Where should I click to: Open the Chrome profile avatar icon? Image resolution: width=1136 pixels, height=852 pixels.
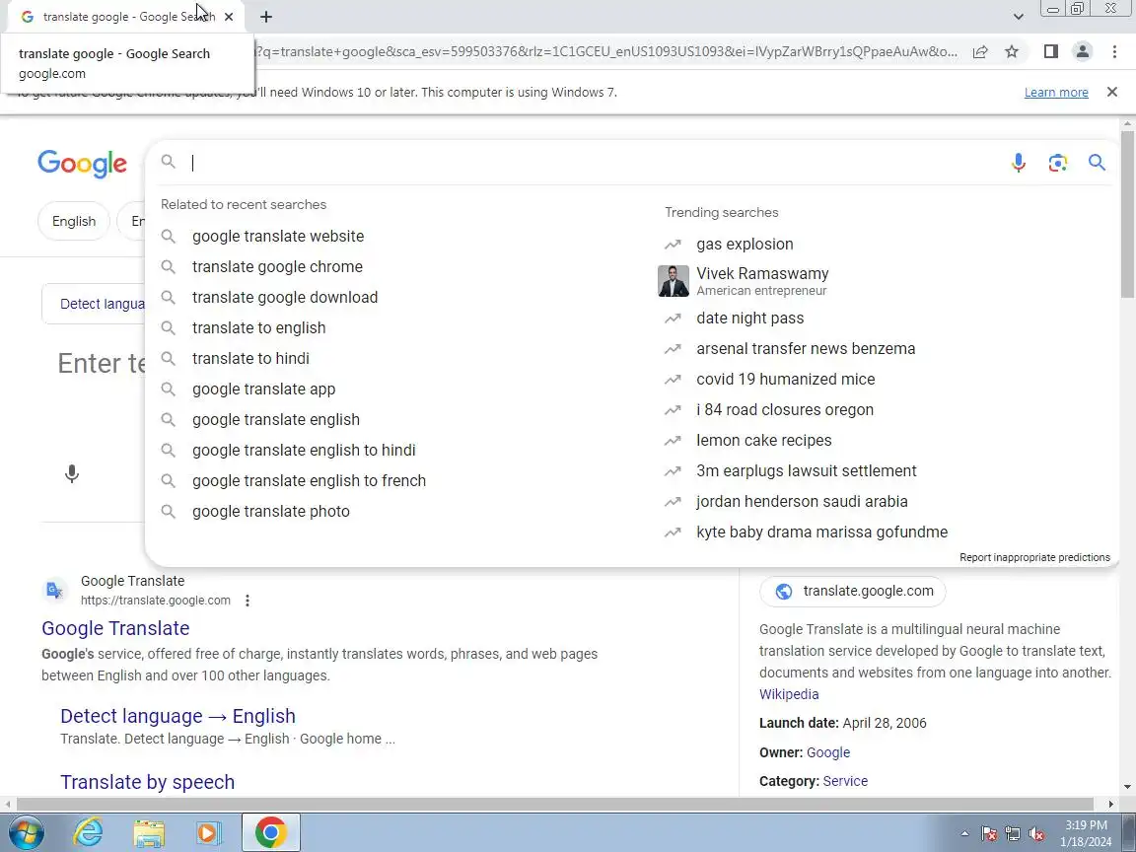click(1083, 51)
